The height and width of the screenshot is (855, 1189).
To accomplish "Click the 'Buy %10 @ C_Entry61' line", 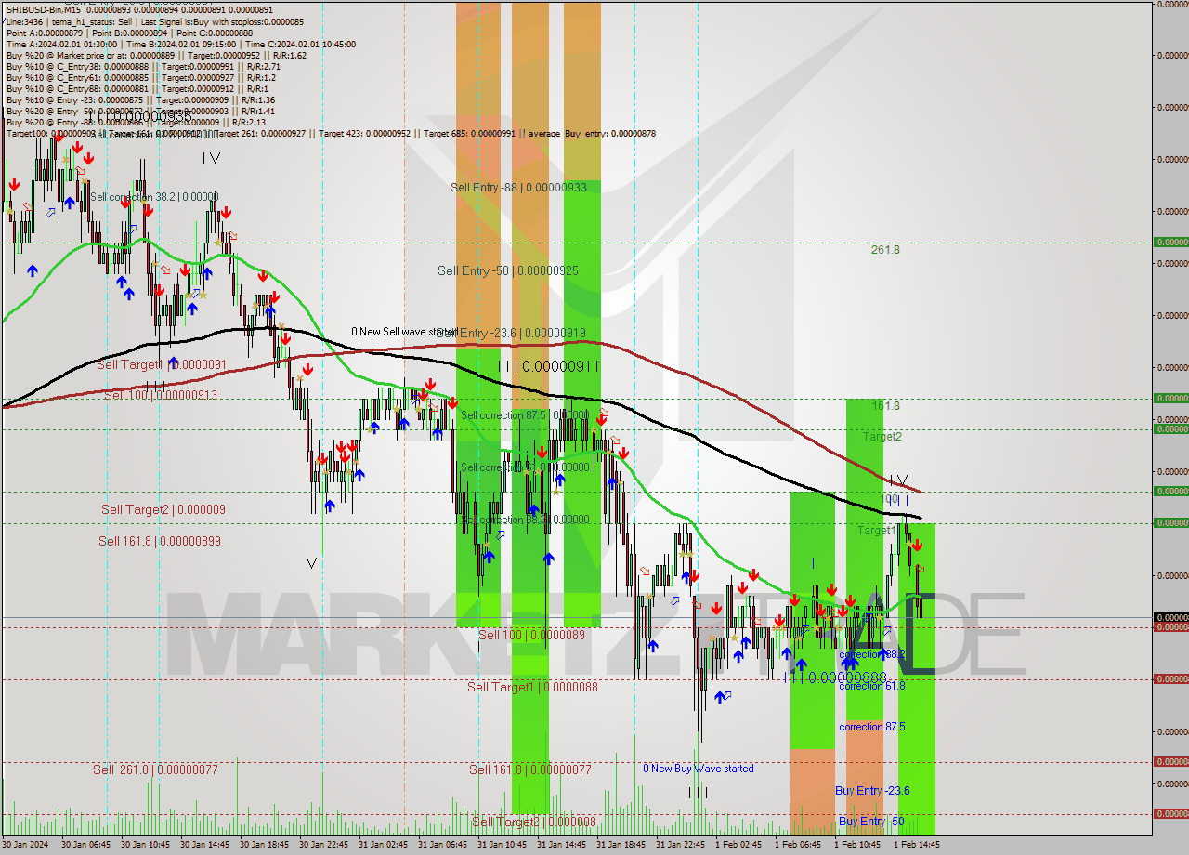I will (141, 77).
